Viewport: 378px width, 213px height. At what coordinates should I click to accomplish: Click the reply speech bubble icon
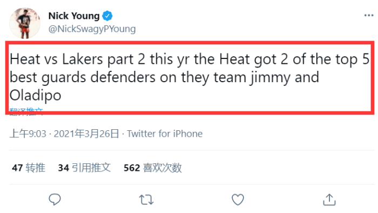point(55,199)
